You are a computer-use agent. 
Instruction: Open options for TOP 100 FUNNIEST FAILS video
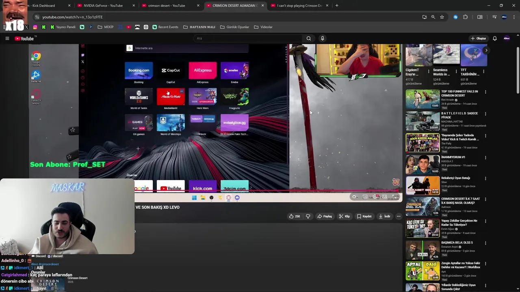(485, 92)
